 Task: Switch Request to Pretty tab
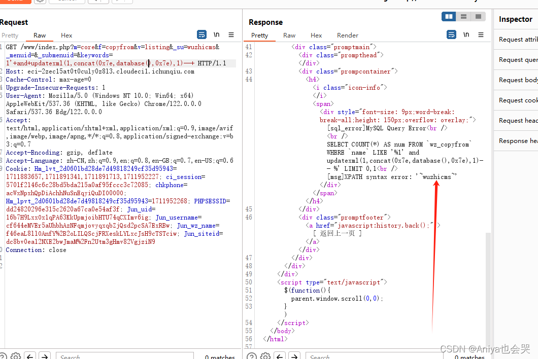click(10, 35)
